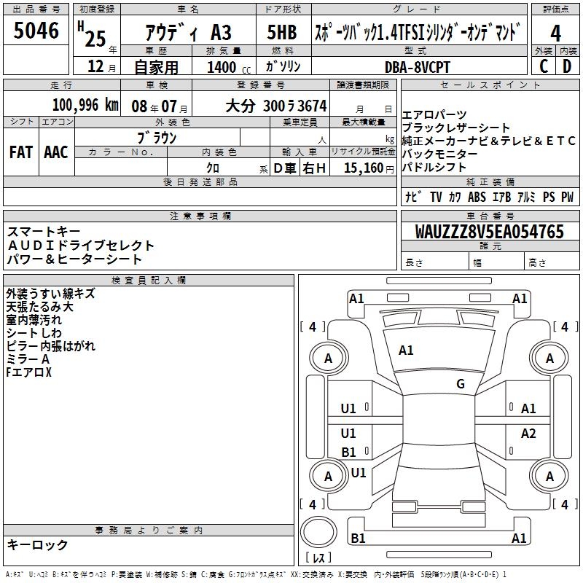Click the exterior color ブラウン
The width and height of the screenshot is (583, 583).
coord(157,138)
